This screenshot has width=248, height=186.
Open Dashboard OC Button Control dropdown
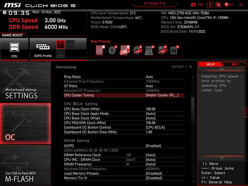(x=155, y=127)
